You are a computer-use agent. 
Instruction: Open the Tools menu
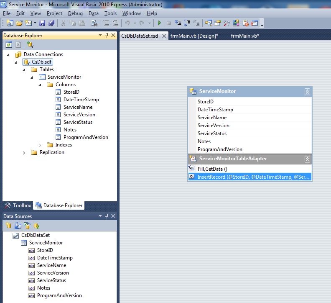tap(110, 13)
